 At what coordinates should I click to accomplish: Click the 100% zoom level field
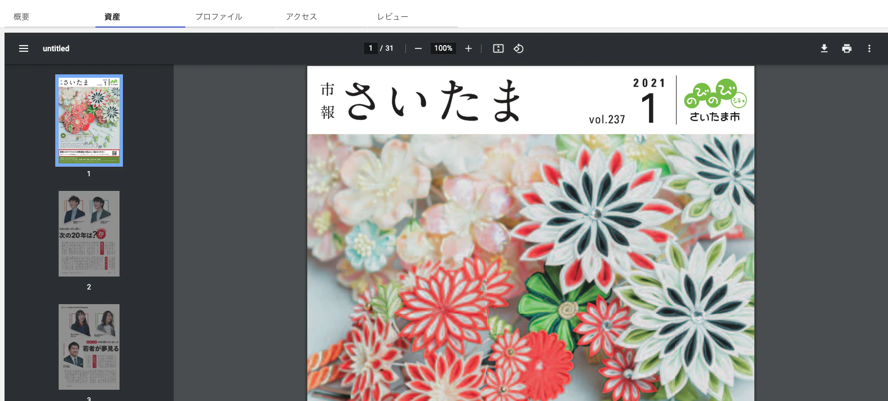[443, 48]
